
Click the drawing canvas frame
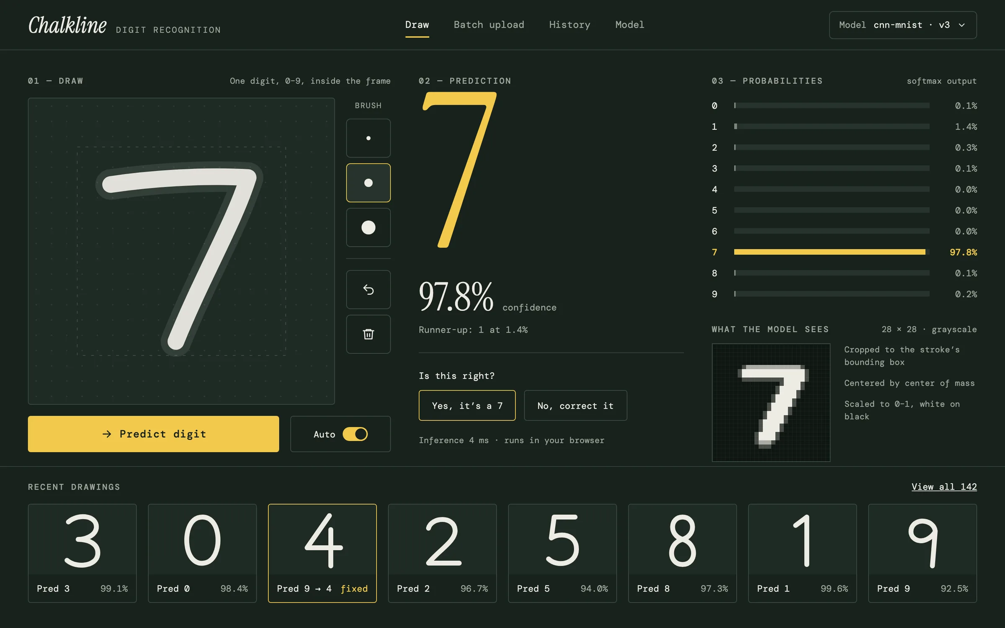point(181,251)
